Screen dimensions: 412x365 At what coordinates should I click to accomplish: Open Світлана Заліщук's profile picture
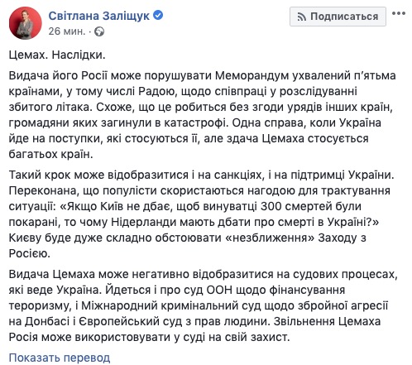pyautogui.click(x=25, y=23)
